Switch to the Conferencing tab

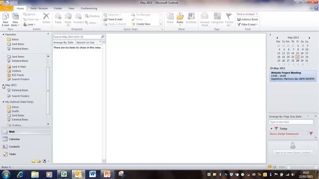[x=89, y=8]
